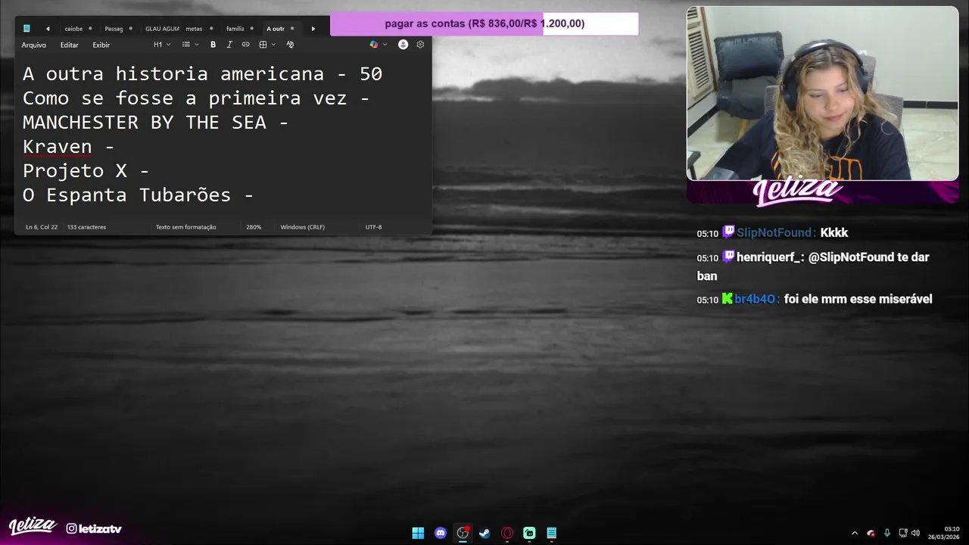Click the Projeto X line
The height and width of the screenshot is (545, 969).
click(86, 170)
